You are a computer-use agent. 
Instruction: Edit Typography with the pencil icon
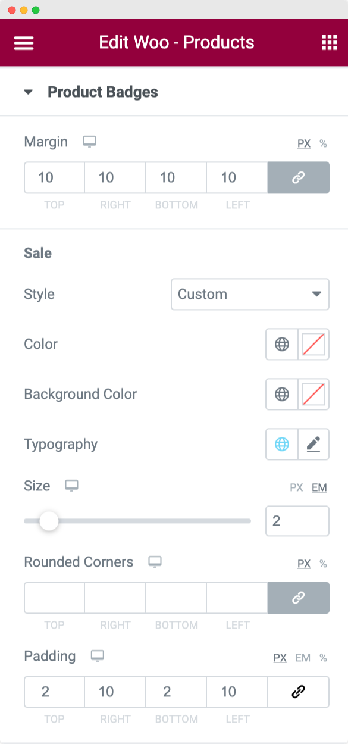point(313,444)
